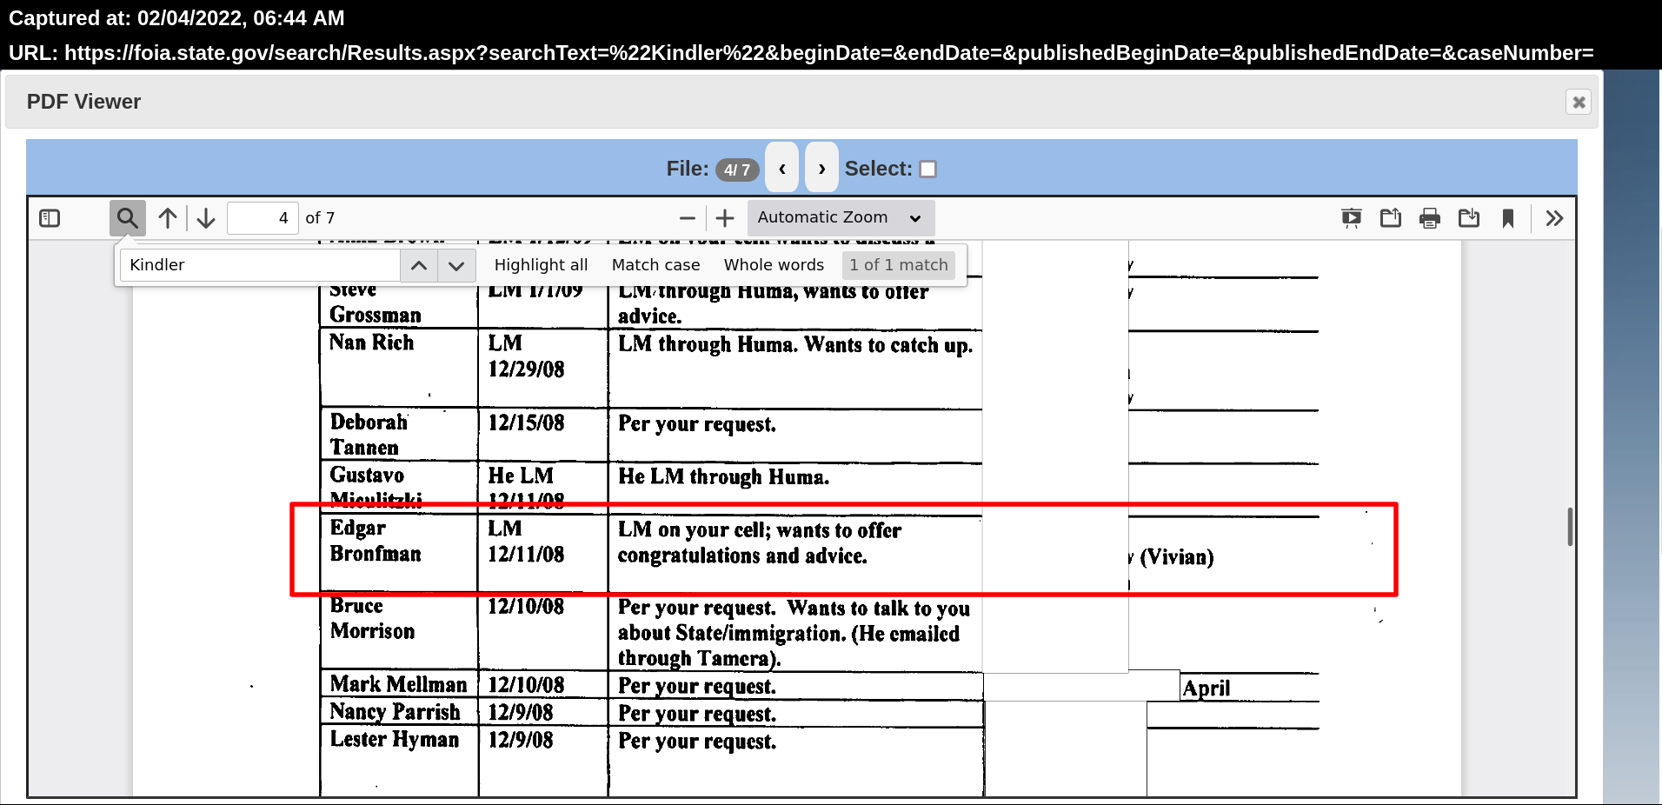Click the find magnifier icon
The image size is (1662, 805).
click(x=127, y=218)
